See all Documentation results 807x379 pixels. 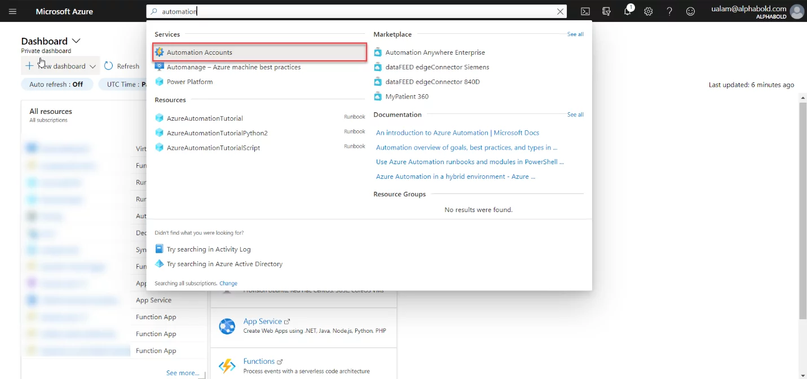click(575, 114)
